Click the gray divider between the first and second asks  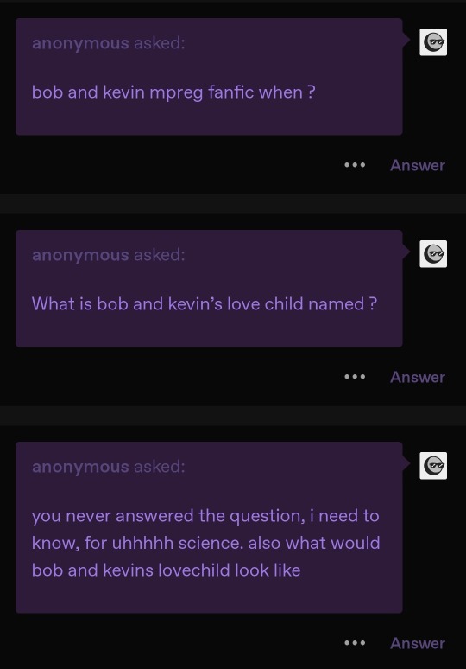[233, 204]
